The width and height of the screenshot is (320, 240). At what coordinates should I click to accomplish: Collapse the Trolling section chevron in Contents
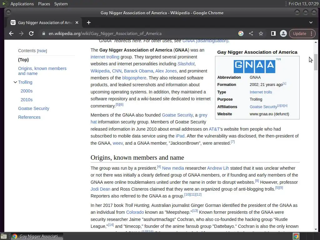tap(15, 82)
